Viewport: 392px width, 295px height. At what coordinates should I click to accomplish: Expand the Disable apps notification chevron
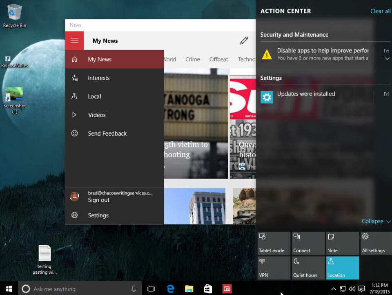[x=387, y=59]
